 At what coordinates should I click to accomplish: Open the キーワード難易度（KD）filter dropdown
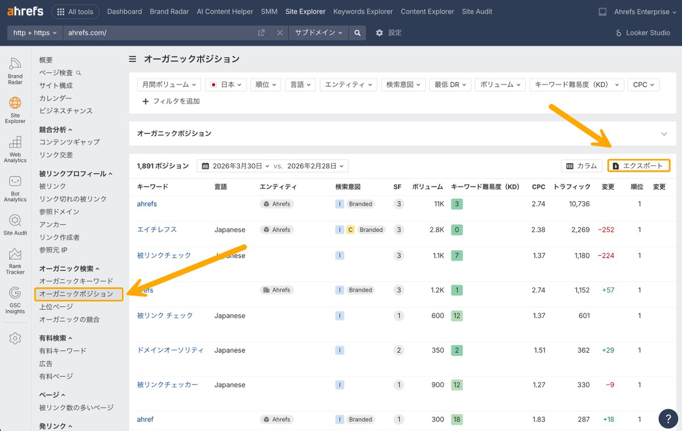point(576,84)
